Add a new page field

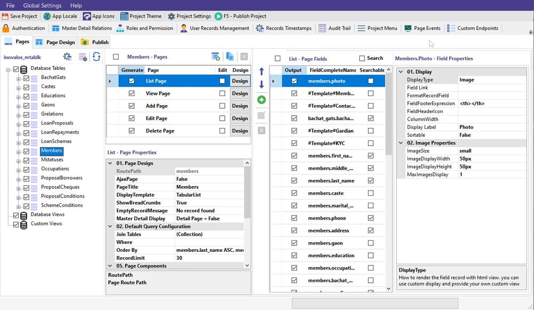pyautogui.click(x=261, y=99)
